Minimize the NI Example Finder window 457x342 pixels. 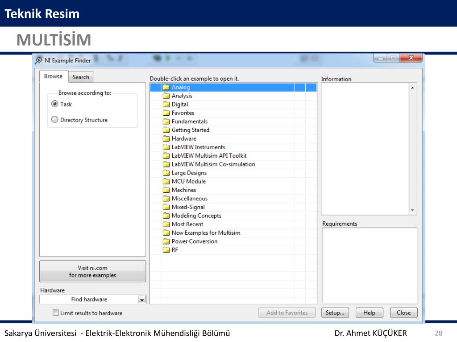pyautogui.click(x=380, y=58)
